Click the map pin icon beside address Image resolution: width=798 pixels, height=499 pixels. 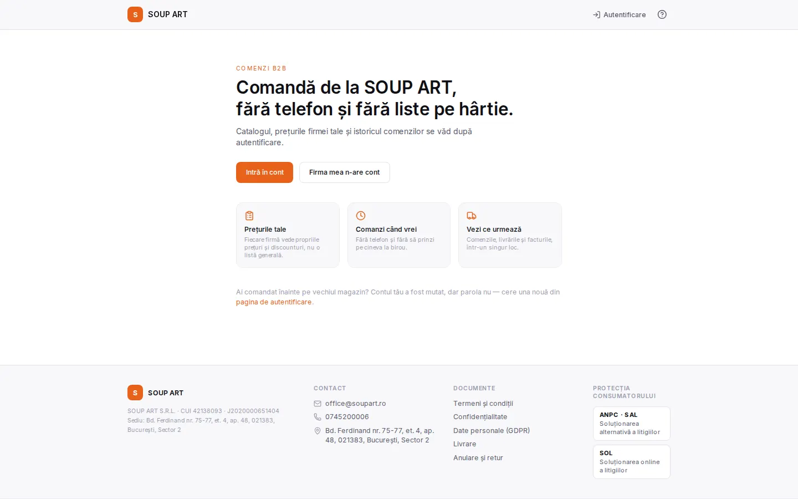tap(318, 431)
